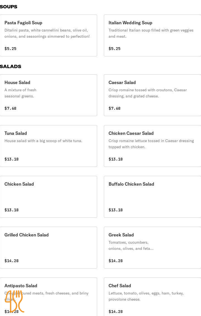Click the Caesar Salad $7.68 price

(x=114, y=109)
